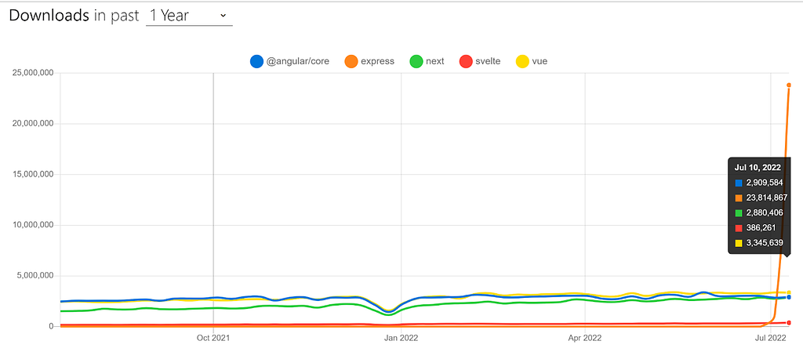Click the green square in the tooltip

[739, 212]
